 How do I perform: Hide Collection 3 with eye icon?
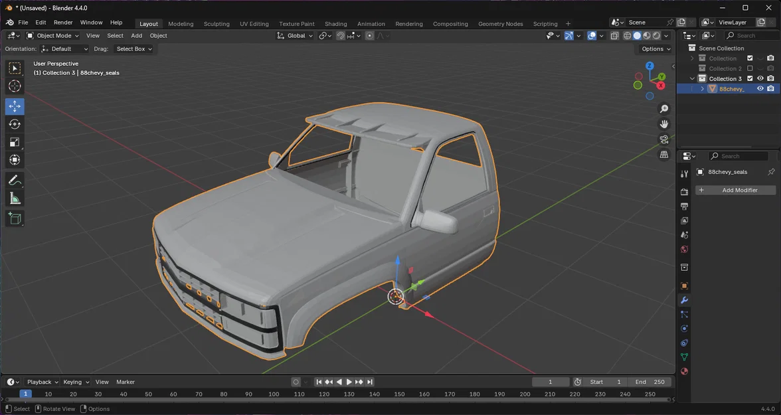(760, 78)
